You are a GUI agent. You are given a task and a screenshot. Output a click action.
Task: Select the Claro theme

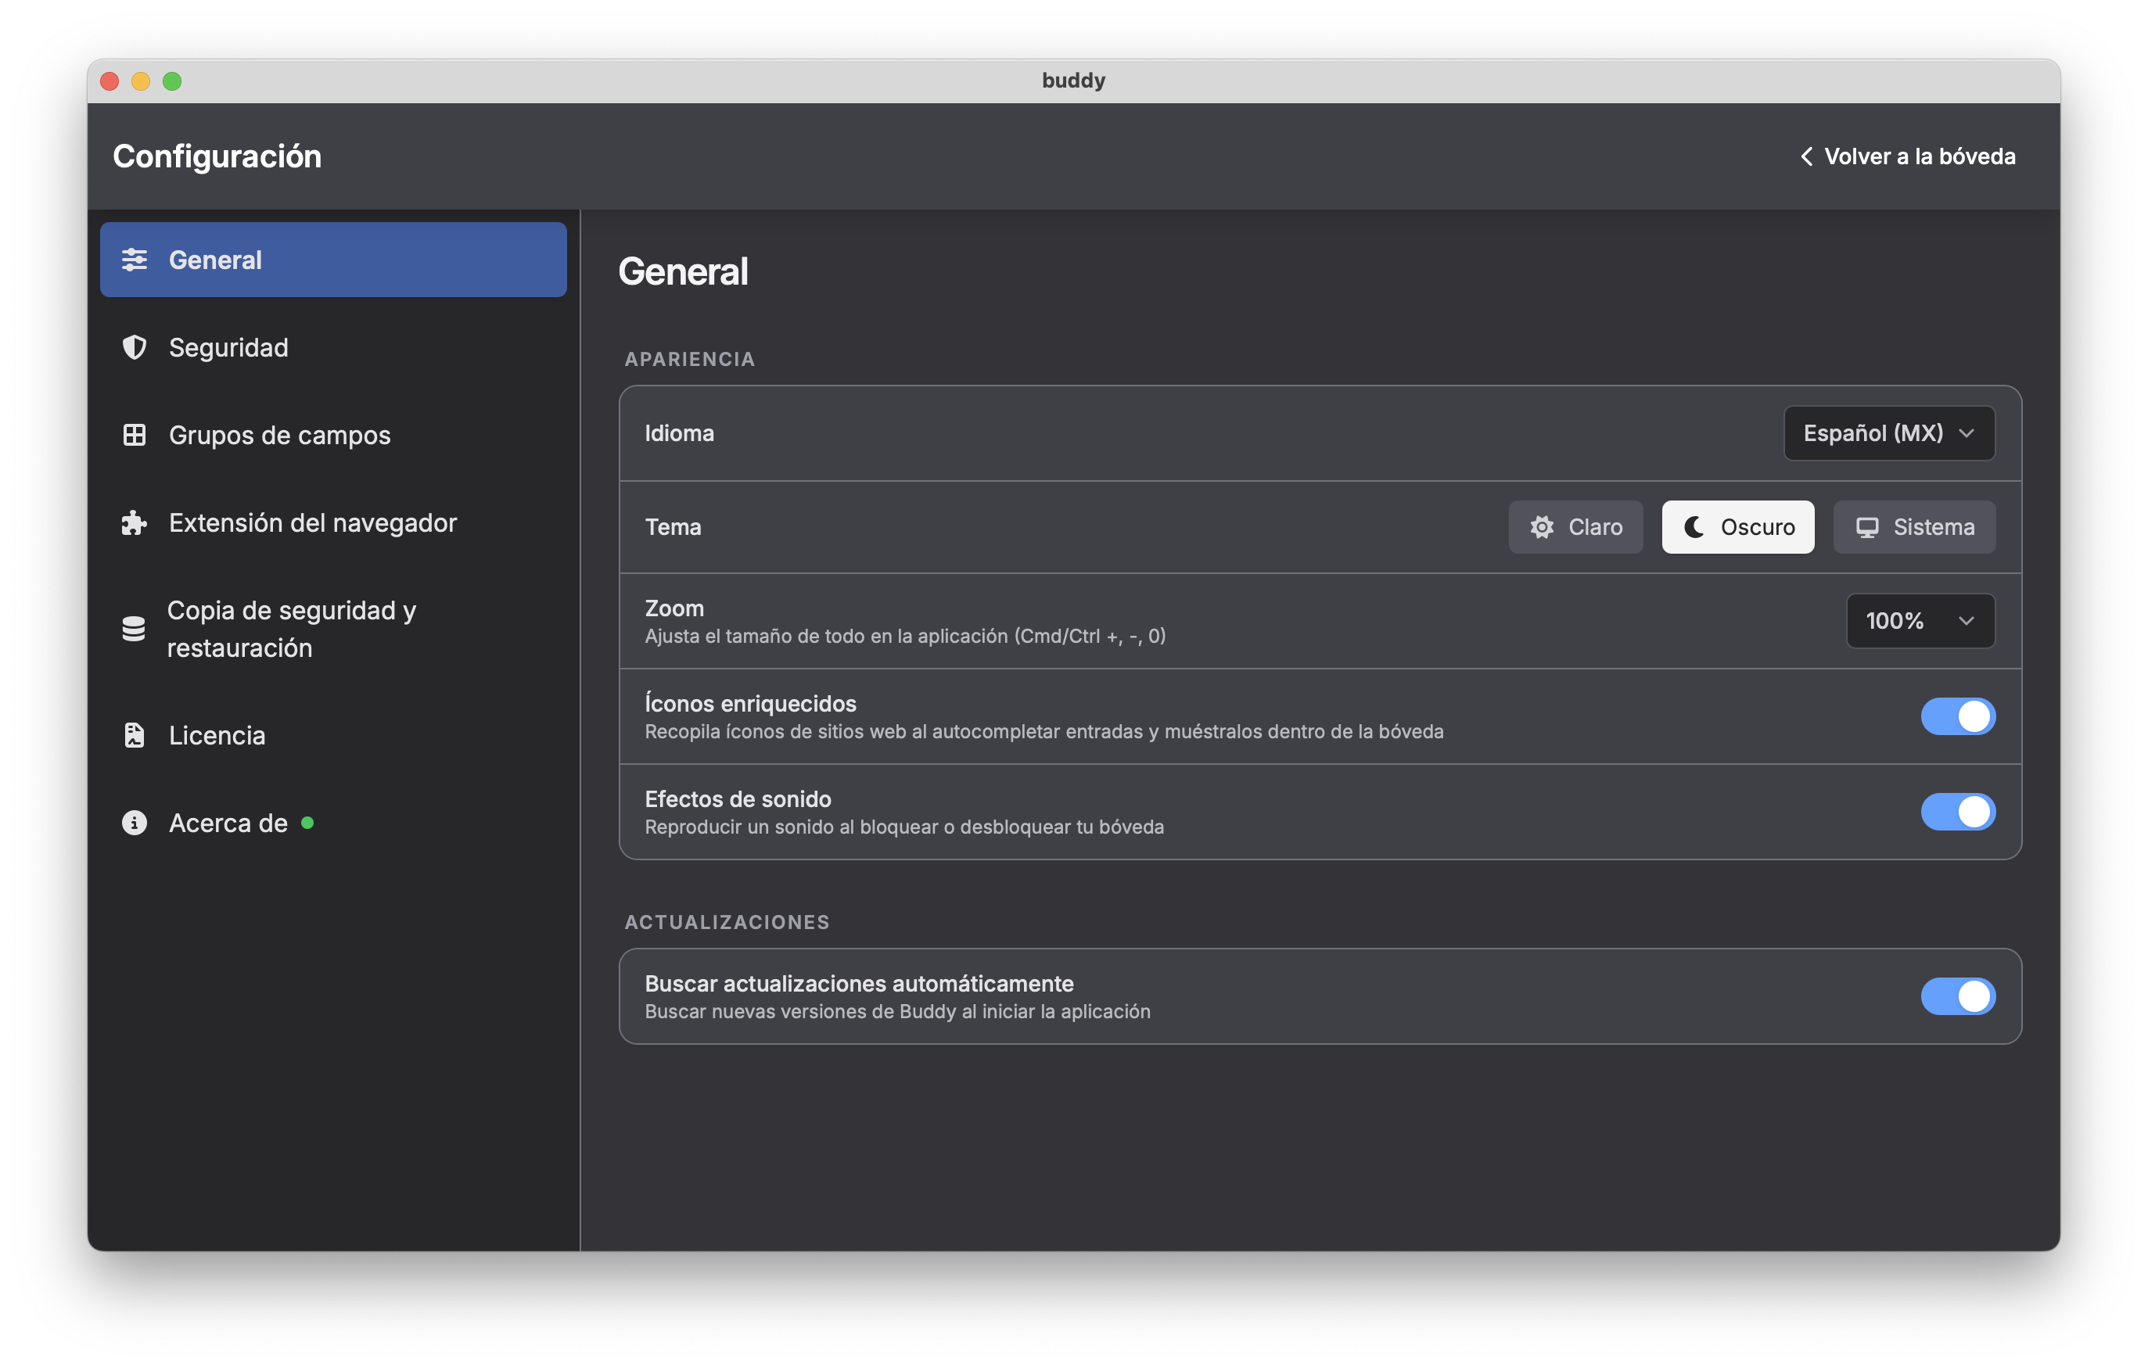(1575, 527)
